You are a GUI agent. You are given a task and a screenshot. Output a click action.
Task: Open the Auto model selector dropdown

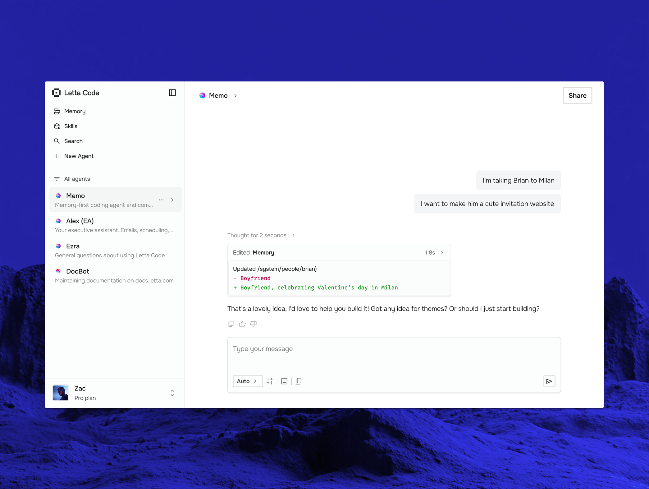pos(247,381)
